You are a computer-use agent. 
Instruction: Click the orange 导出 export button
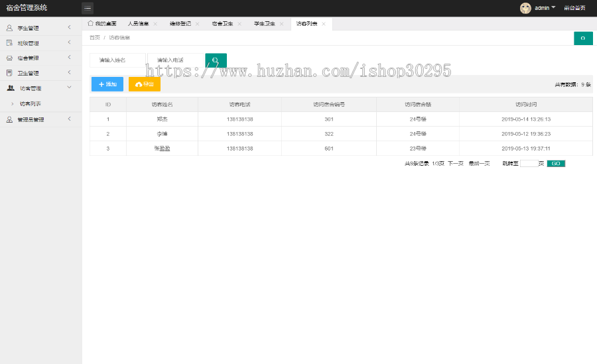click(x=145, y=84)
